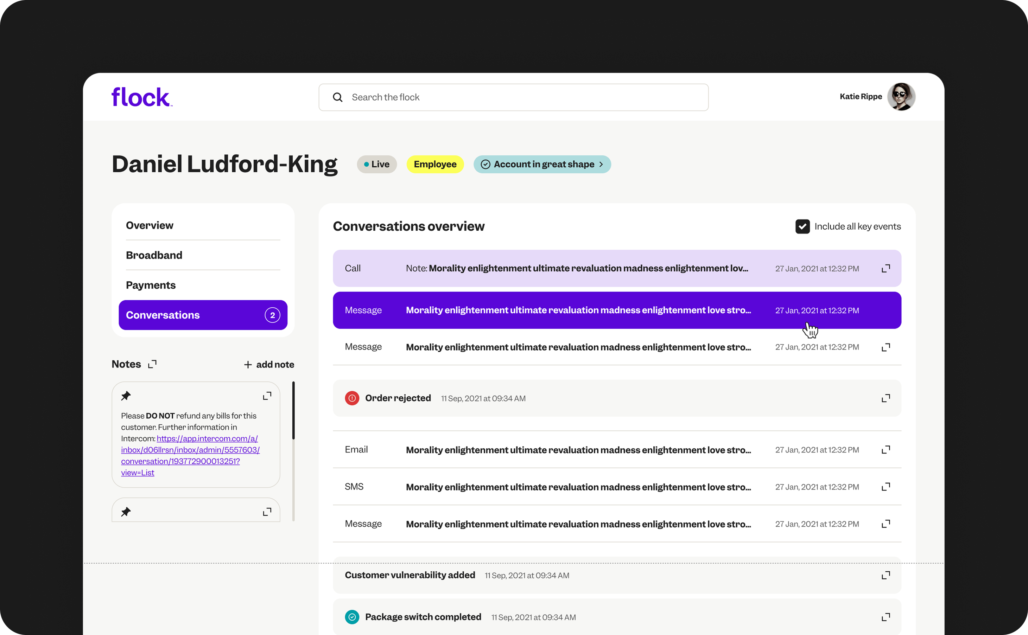Click the pin icon on the second note card
1028x635 pixels.
[x=126, y=511]
